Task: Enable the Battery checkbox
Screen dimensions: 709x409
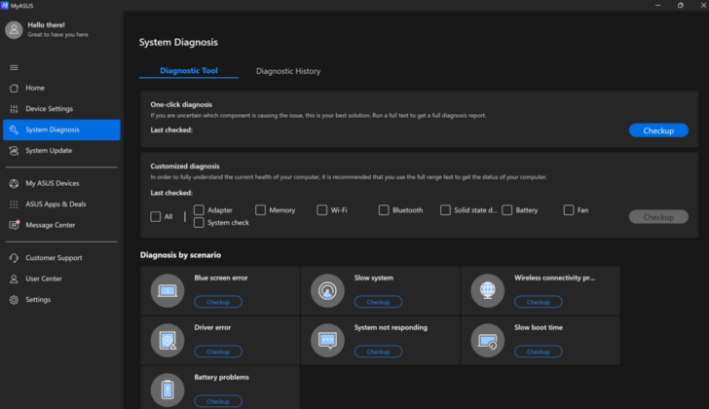Action: pyautogui.click(x=507, y=210)
